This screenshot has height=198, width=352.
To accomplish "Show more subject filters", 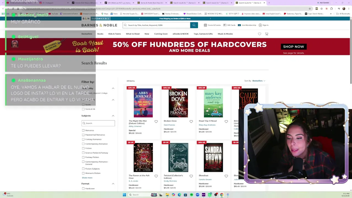I will coord(87,178).
